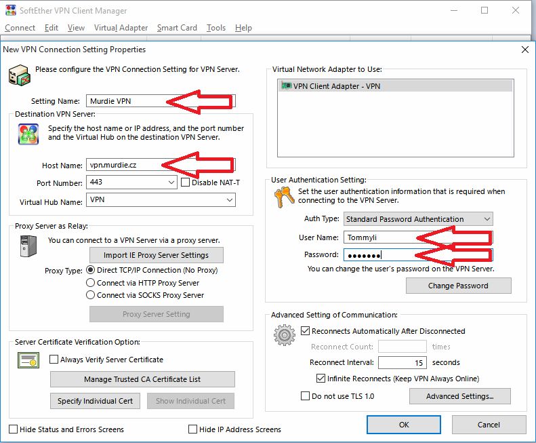Click the Cancel button
Screen dimensions: 536x443
pyautogui.click(x=489, y=425)
